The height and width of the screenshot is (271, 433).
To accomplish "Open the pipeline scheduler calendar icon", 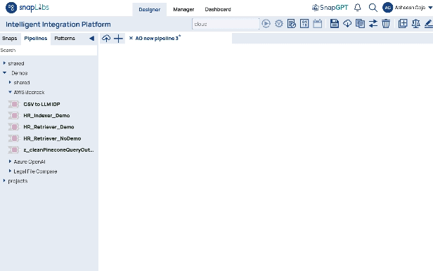I will 317,24.
